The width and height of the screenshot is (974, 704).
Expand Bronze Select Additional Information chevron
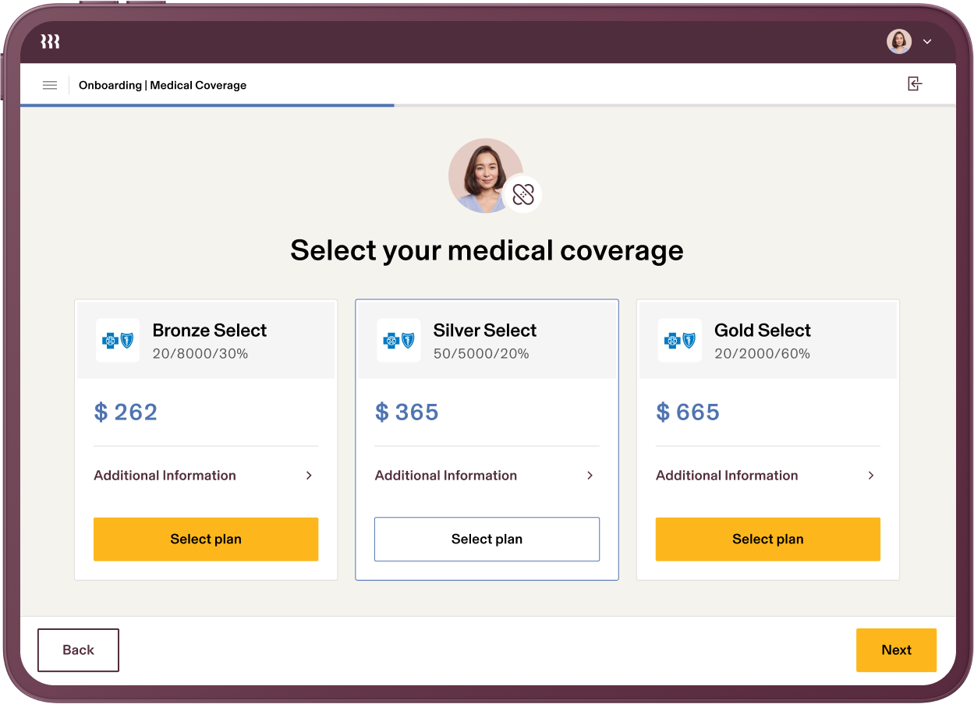pos(309,476)
